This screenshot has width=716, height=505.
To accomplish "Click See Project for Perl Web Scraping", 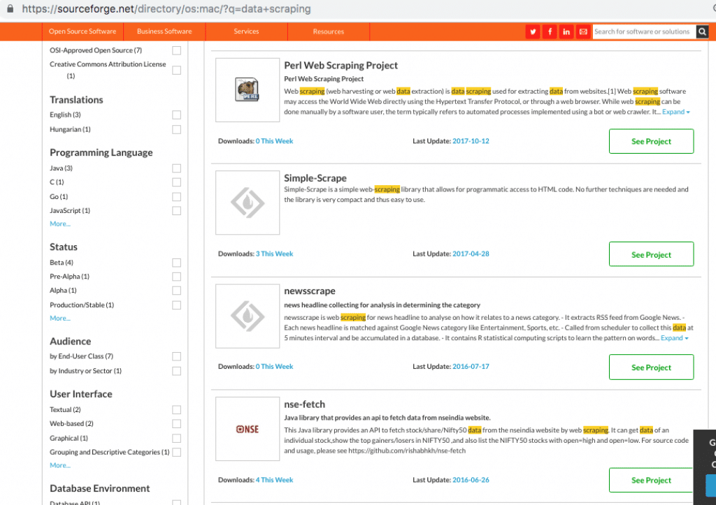I will coord(651,141).
